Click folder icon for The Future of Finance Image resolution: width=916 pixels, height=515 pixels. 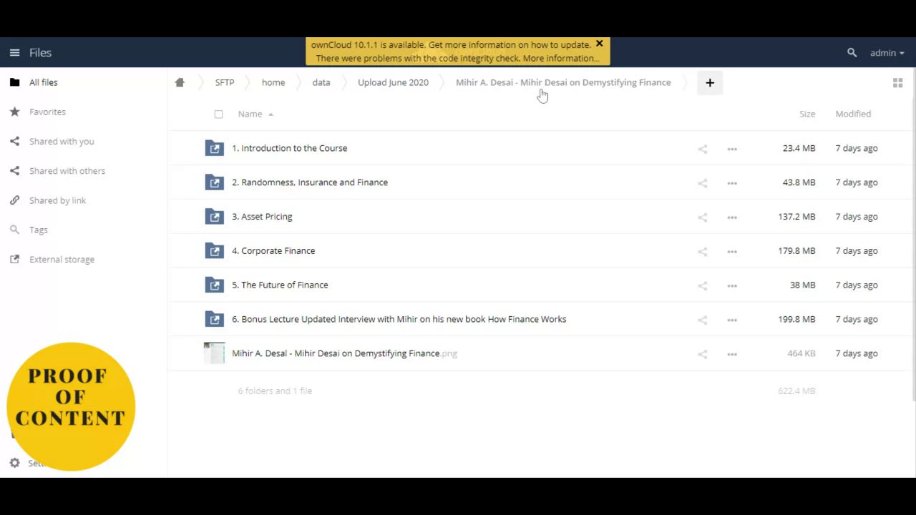214,285
